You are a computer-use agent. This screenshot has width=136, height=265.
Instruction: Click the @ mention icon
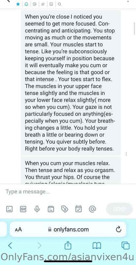tap(92, 209)
